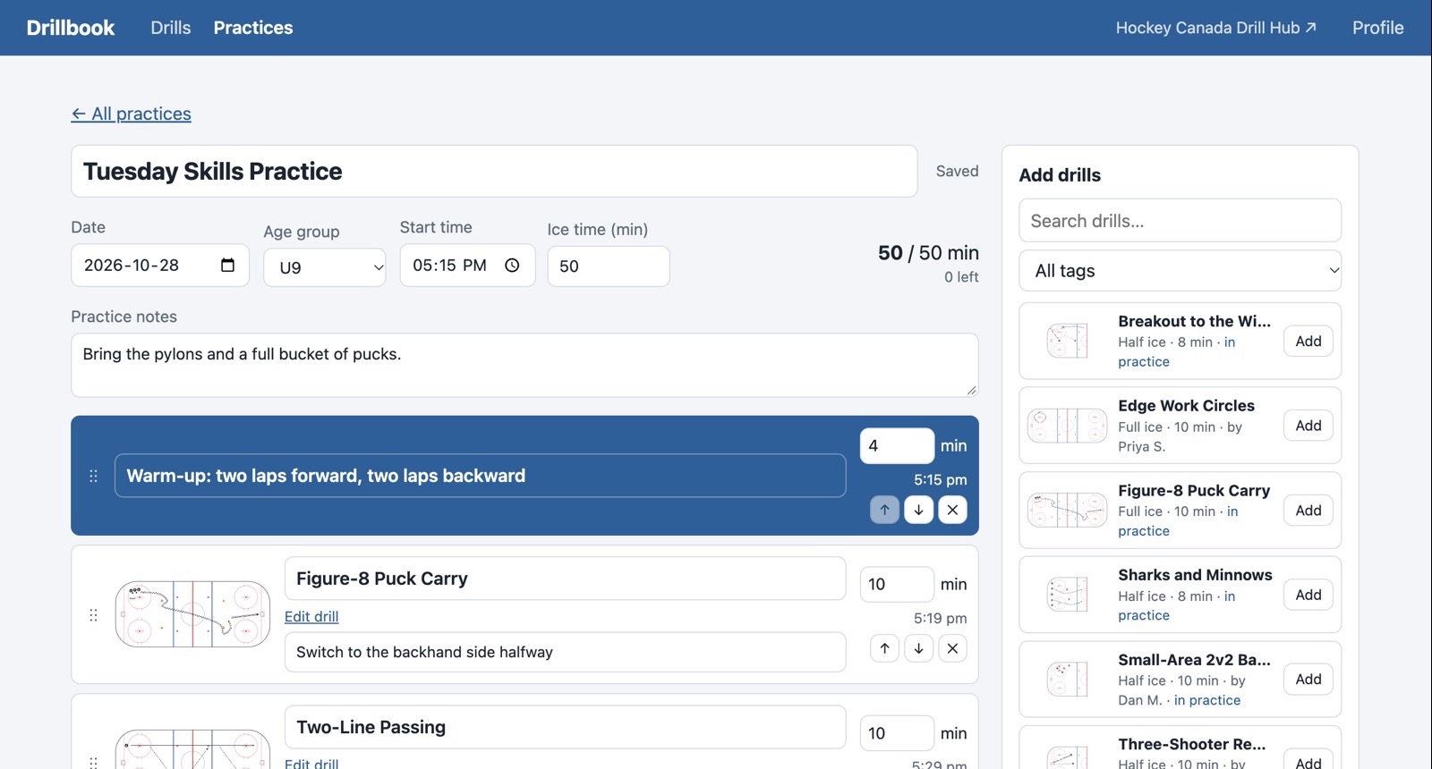This screenshot has width=1432, height=769.
Task: Move Figure-8 Puck Carry drill down
Action: (918, 648)
